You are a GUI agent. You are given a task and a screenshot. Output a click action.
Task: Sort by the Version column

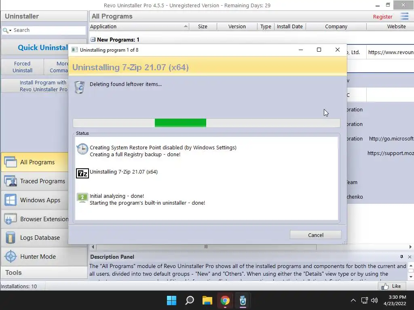(x=237, y=26)
